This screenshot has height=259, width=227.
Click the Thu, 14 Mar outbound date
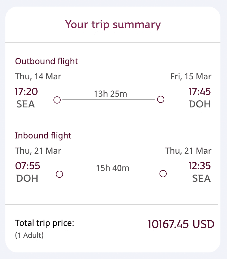click(38, 77)
